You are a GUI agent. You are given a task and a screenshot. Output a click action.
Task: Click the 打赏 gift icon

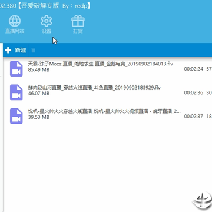78,21
